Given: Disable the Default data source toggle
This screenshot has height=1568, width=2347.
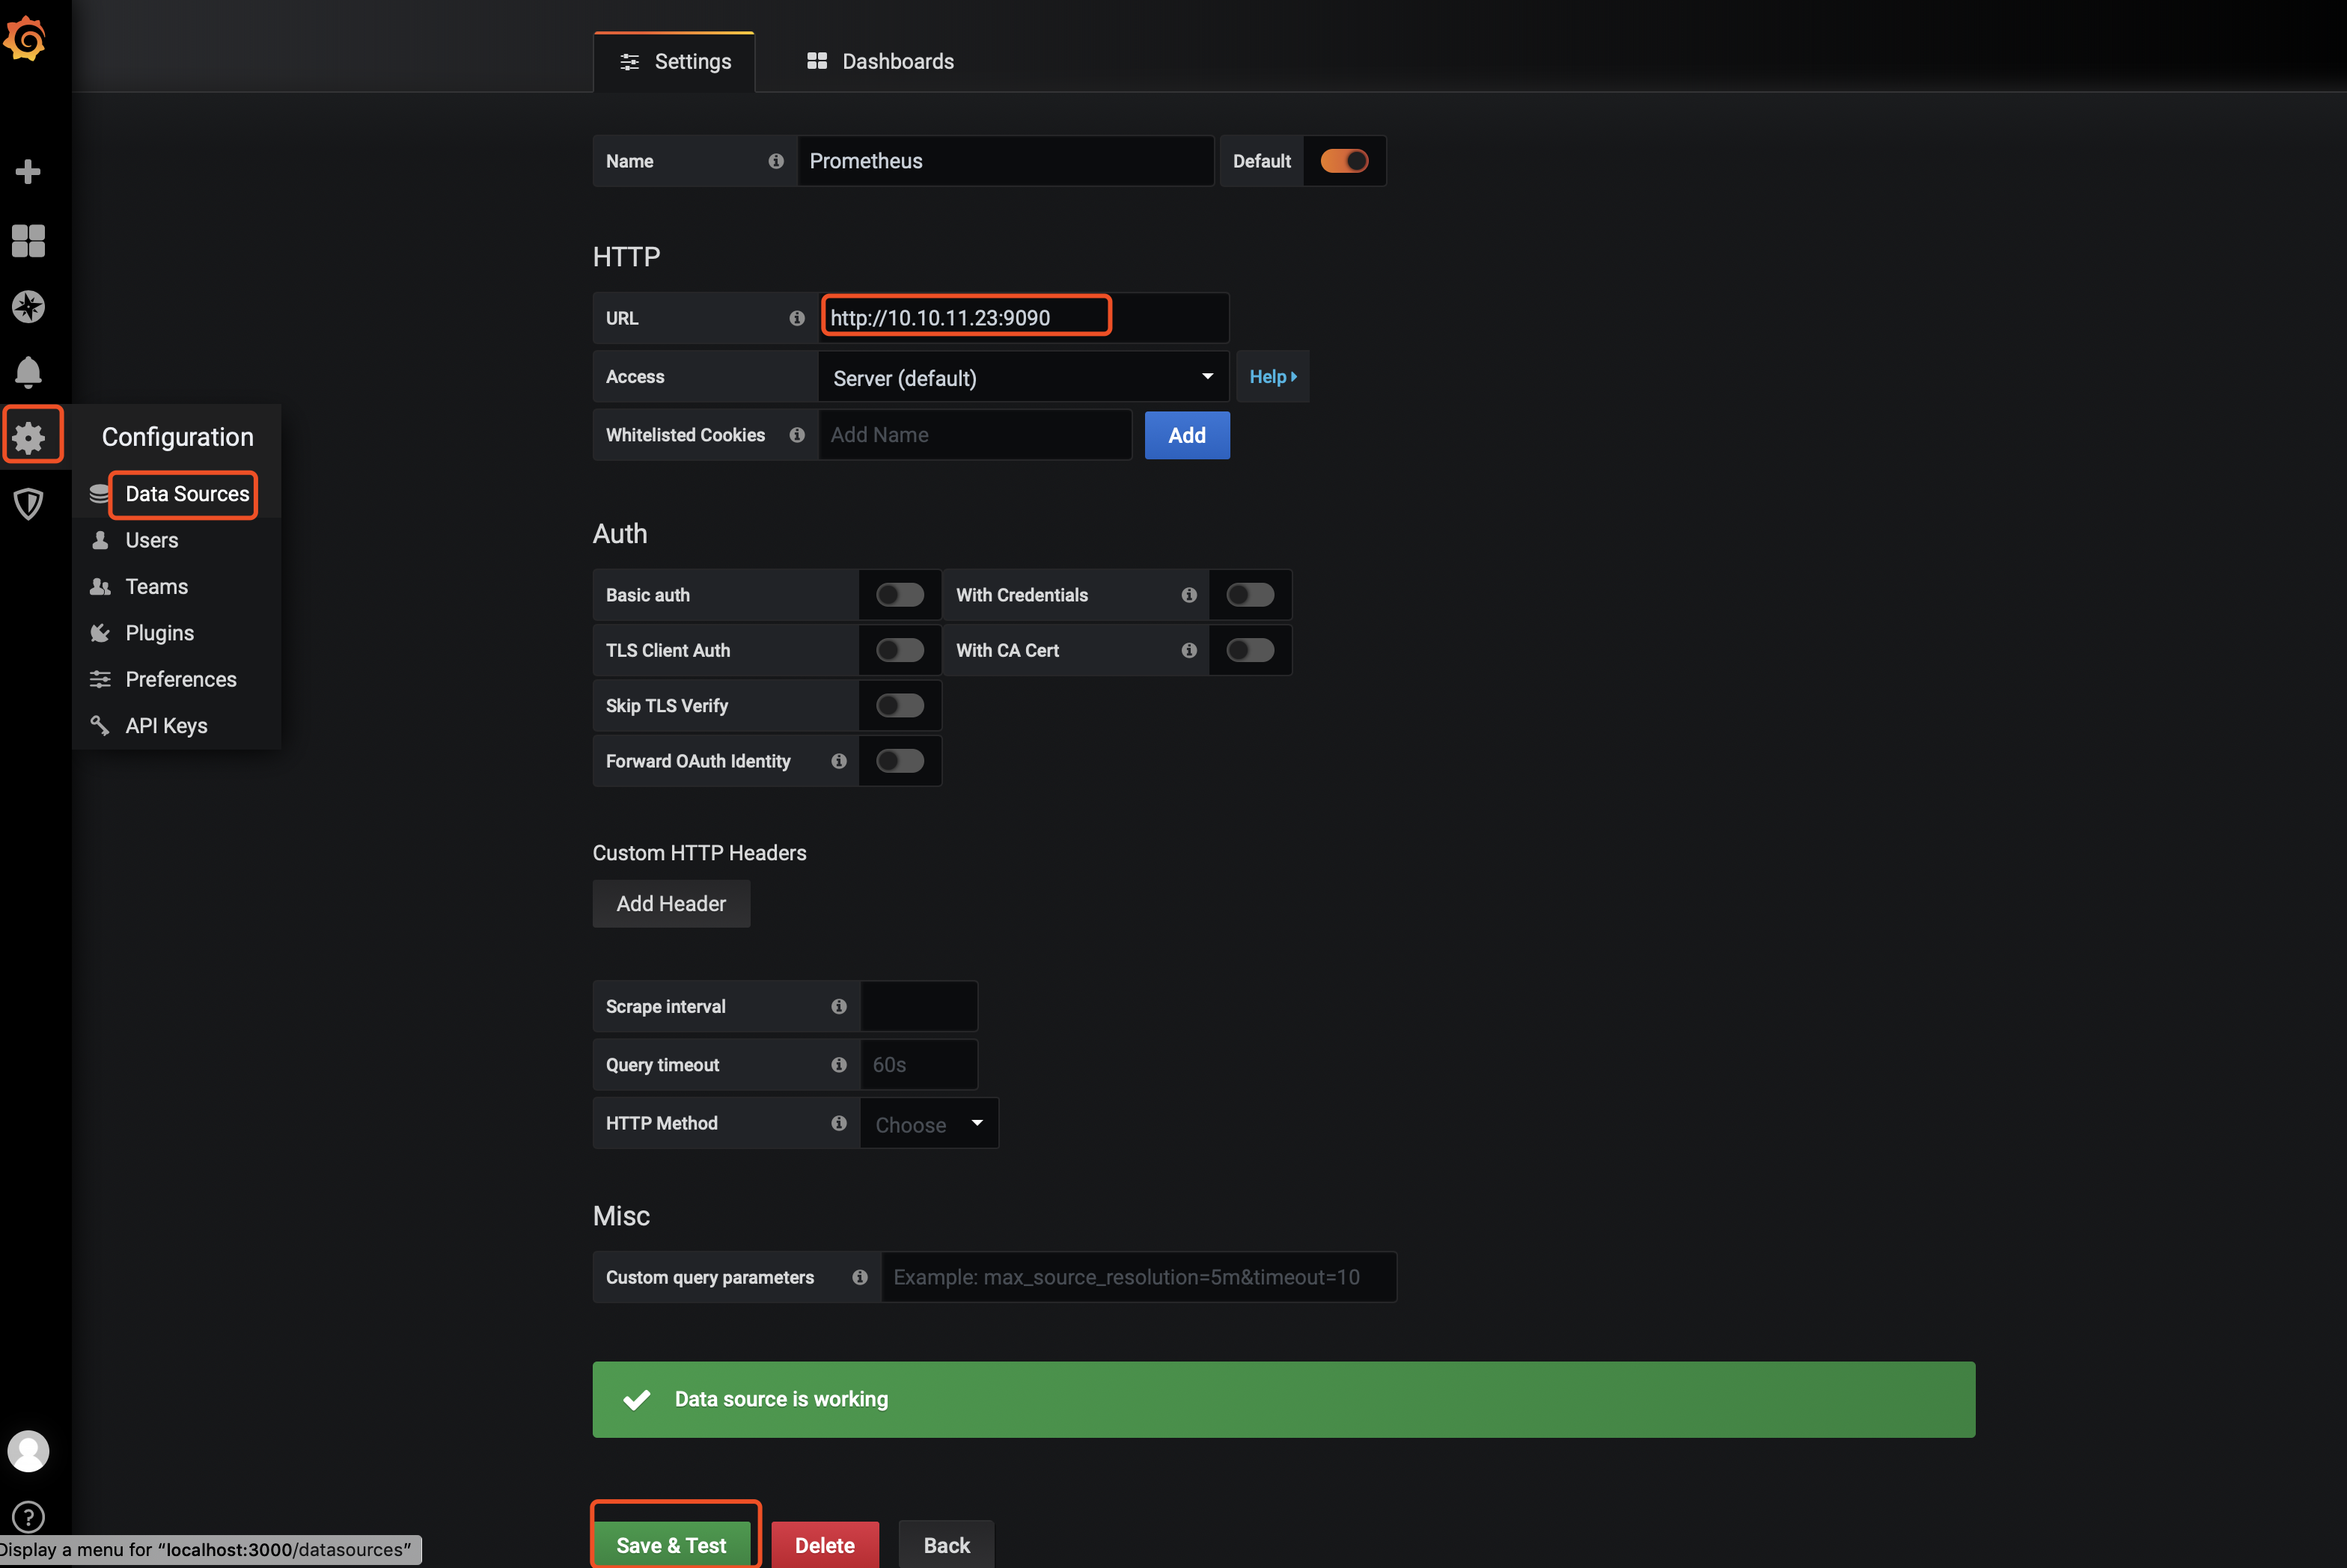Looking at the screenshot, I should (x=1343, y=161).
